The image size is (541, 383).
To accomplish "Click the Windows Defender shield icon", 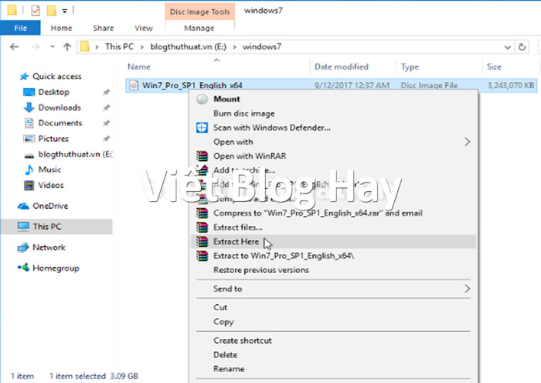I will (x=202, y=128).
